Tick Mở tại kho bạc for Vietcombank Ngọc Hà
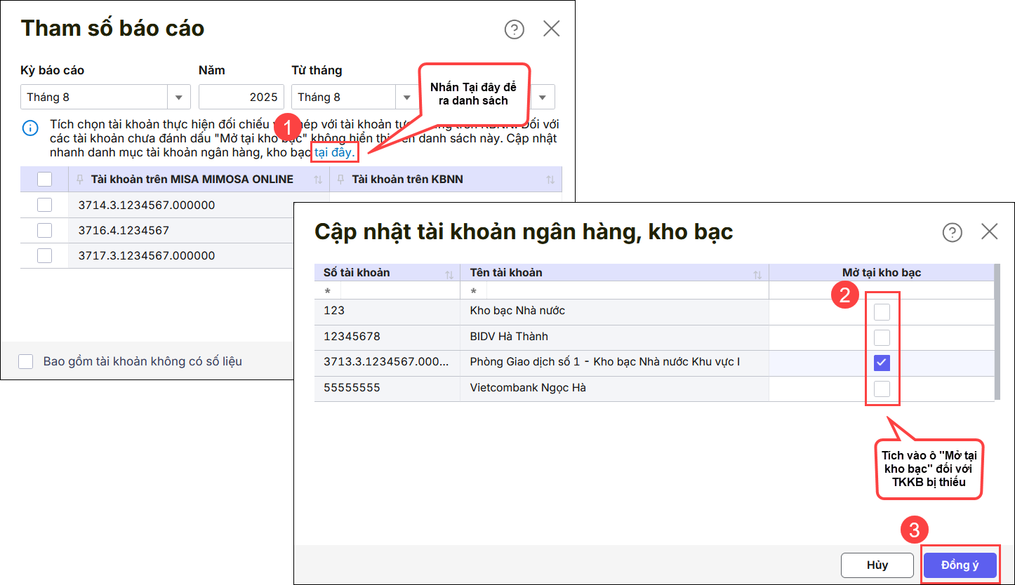 (882, 389)
